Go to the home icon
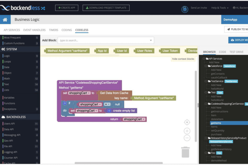The width and height of the screenshot is (248, 165). [x=5, y=20]
